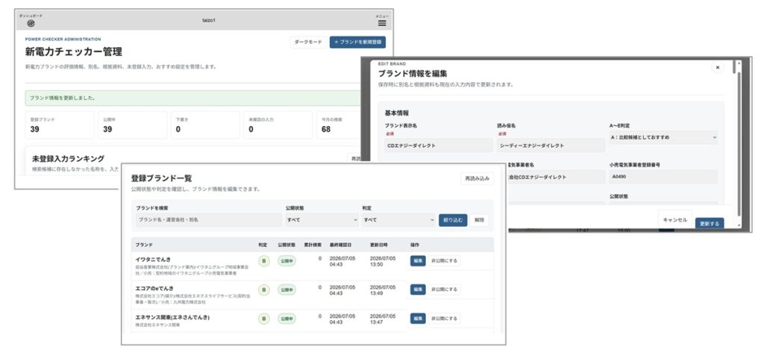Viewport: 764px width, 347px height.
Task: Click the 基本情報 section heading
Action: point(397,113)
